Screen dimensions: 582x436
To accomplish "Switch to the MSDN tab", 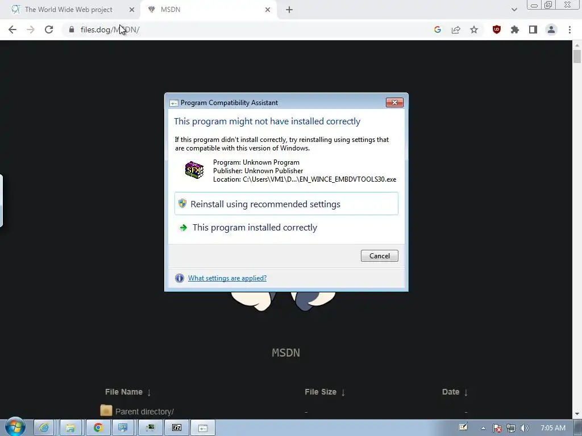I will coord(208,10).
